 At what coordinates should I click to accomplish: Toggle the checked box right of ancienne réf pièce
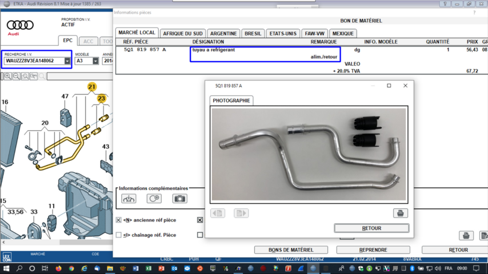[200, 220]
